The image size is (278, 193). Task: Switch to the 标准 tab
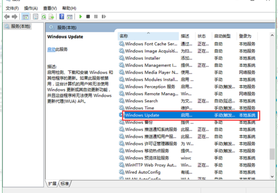(65, 184)
